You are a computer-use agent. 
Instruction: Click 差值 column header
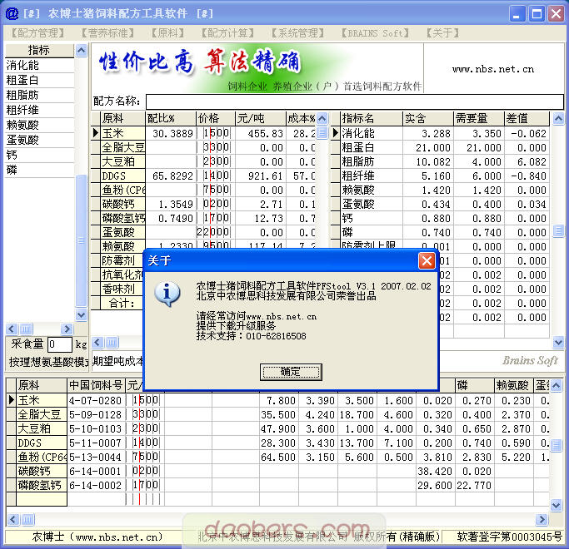tap(527, 118)
